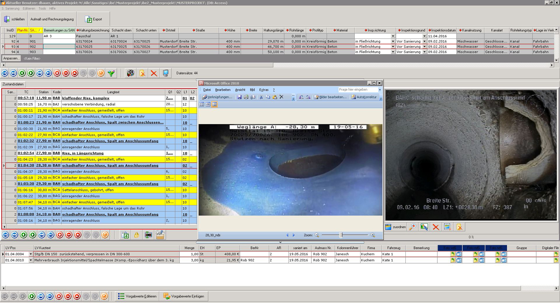Click the red X delete icon beside film reel
The height and width of the screenshot is (303, 560).
pyautogui.click(x=154, y=73)
